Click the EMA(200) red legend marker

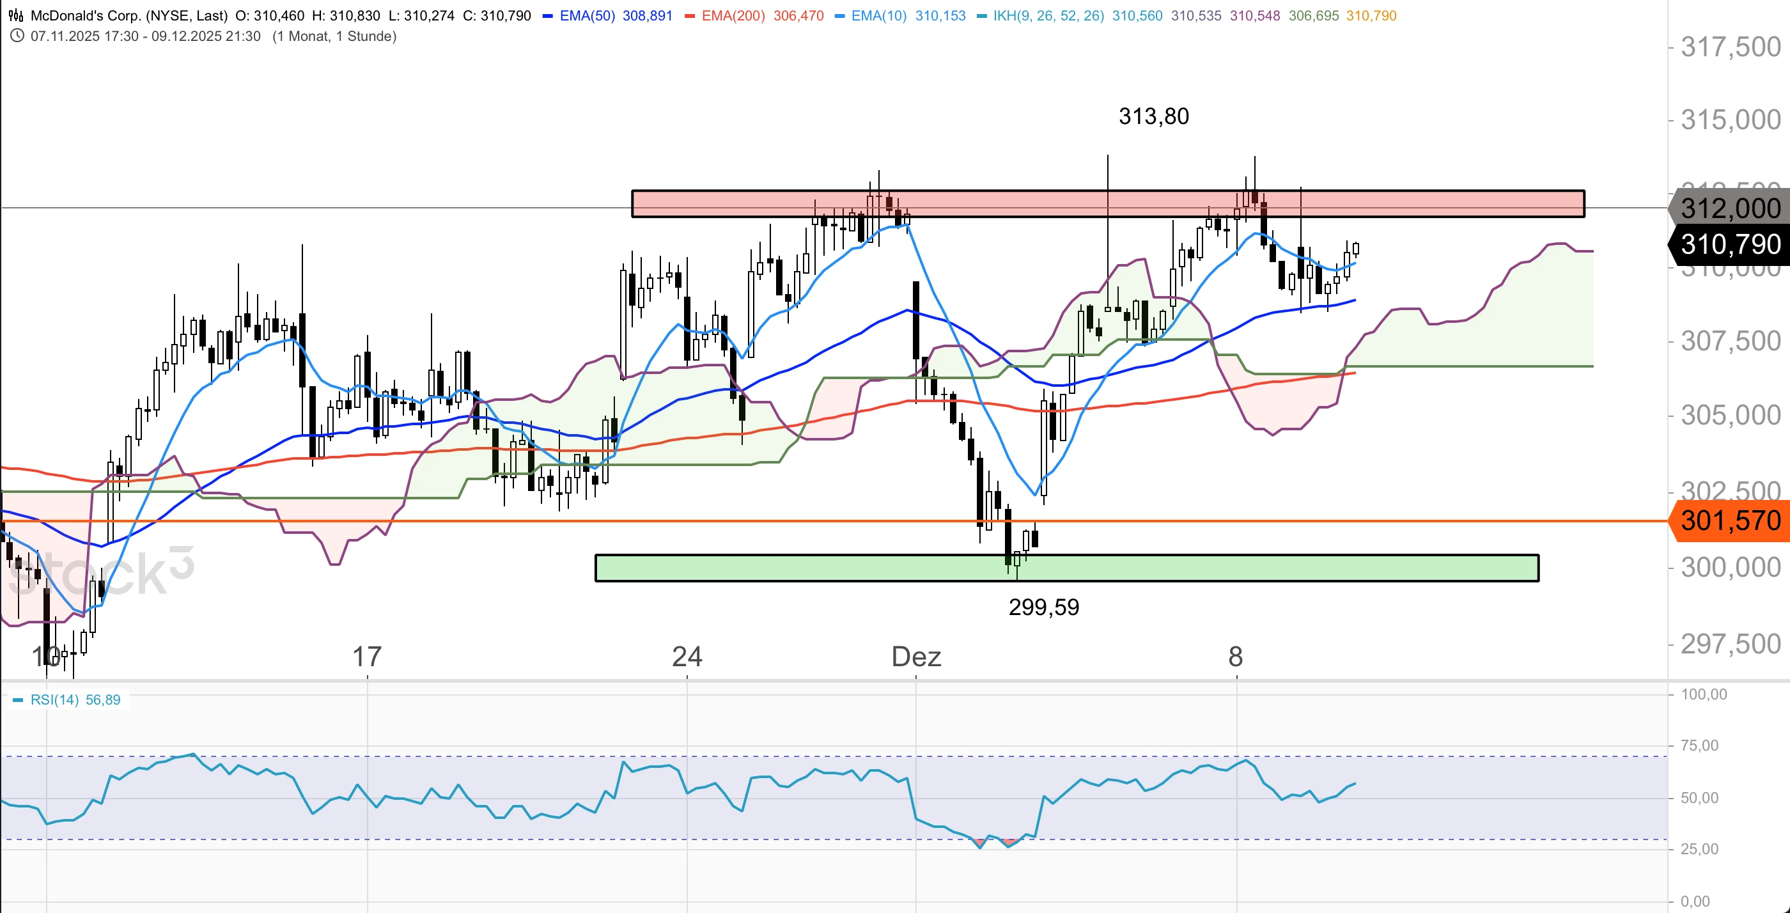[x=689, y=16]
